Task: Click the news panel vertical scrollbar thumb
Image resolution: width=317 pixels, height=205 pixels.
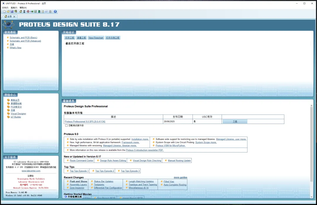Action: click(x=311, y=144)
